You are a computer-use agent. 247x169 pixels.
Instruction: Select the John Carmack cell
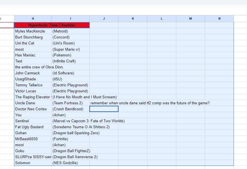tap(33, 73)
